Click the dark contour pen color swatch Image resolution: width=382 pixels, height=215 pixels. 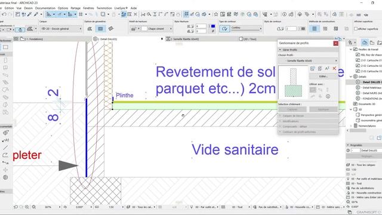pyautogui.click(x=303, y=29)
